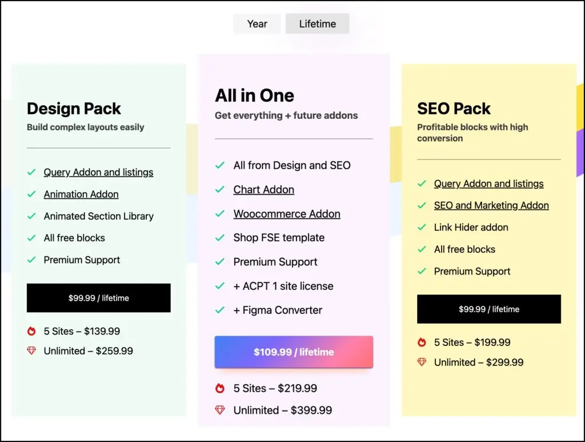Click + Figma Converter text
585x442 pixels.
(278, 310)
